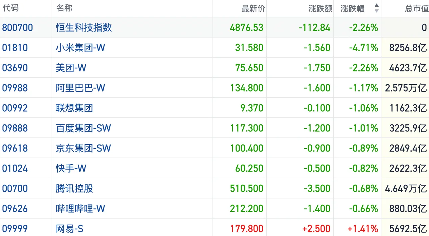The width and height of the screenshot is (429, 236).
Task: Click 小米集团-W change percent -4.71%
Action: (364, 48)
